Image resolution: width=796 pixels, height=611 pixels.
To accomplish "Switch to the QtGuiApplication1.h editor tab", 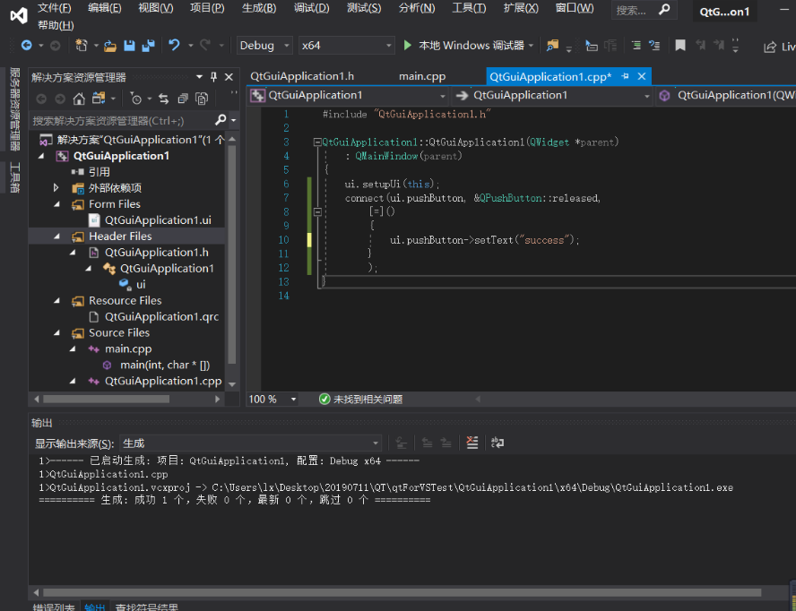I will click(302, 77).
